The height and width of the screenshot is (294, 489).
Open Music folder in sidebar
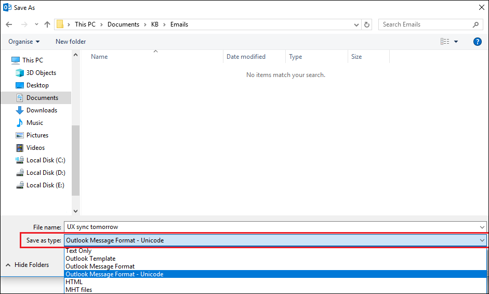point(35,123)
